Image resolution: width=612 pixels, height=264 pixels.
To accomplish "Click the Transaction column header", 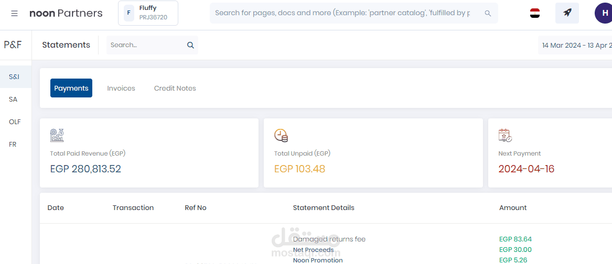I will click(133, 208).
